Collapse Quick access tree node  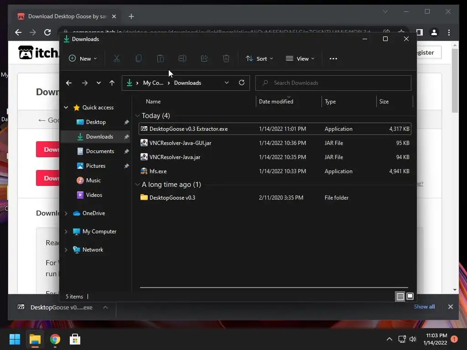tap(66, 108)
